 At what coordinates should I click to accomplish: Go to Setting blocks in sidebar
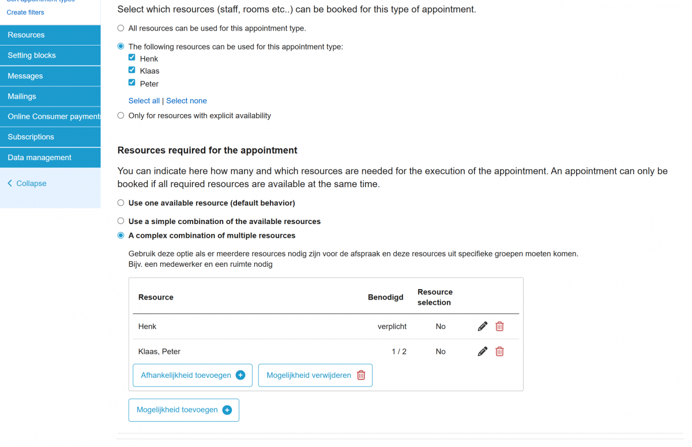click(x=50, y=55)
